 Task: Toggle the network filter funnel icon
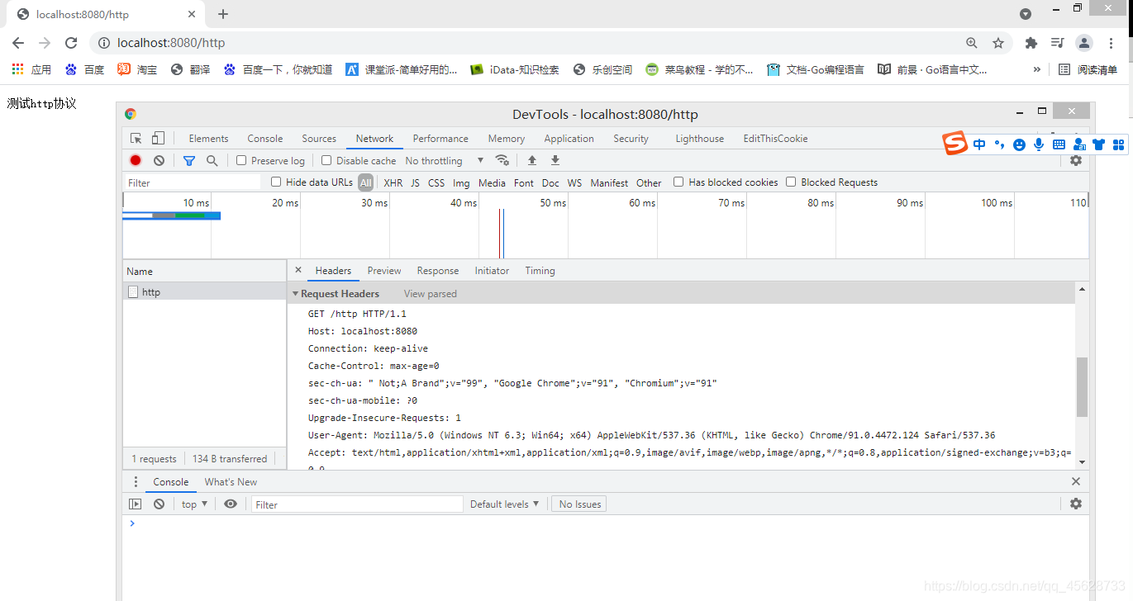click(x=189, y=160)
